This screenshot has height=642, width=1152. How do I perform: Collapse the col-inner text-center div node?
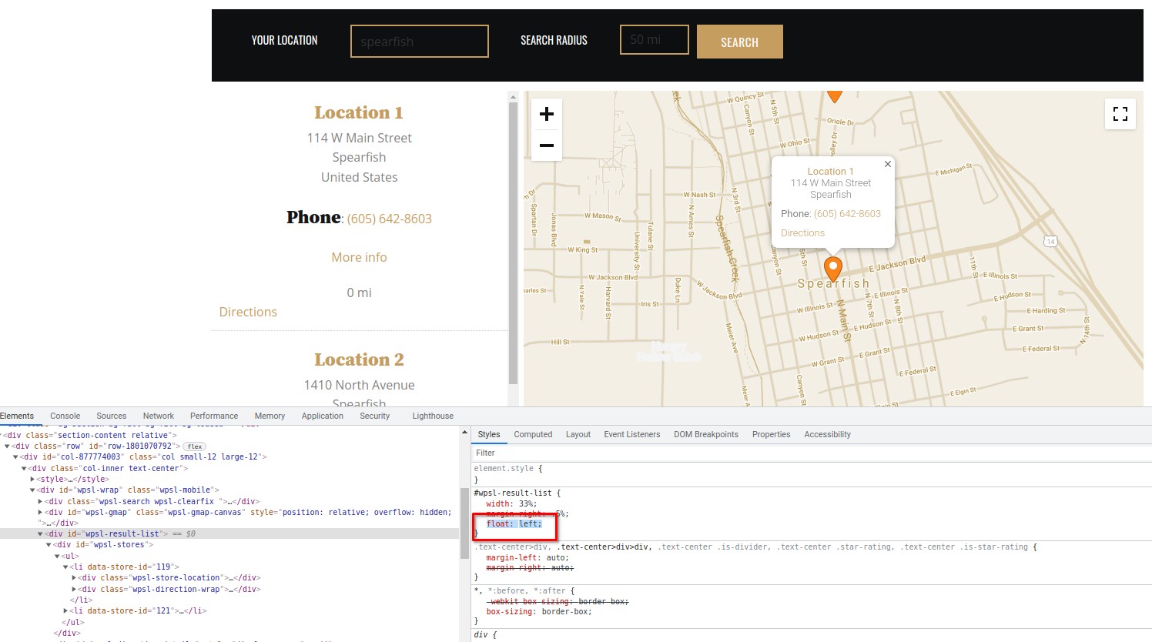24,468
